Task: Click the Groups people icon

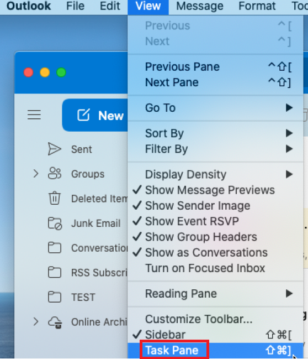Action: click(55, 173)
